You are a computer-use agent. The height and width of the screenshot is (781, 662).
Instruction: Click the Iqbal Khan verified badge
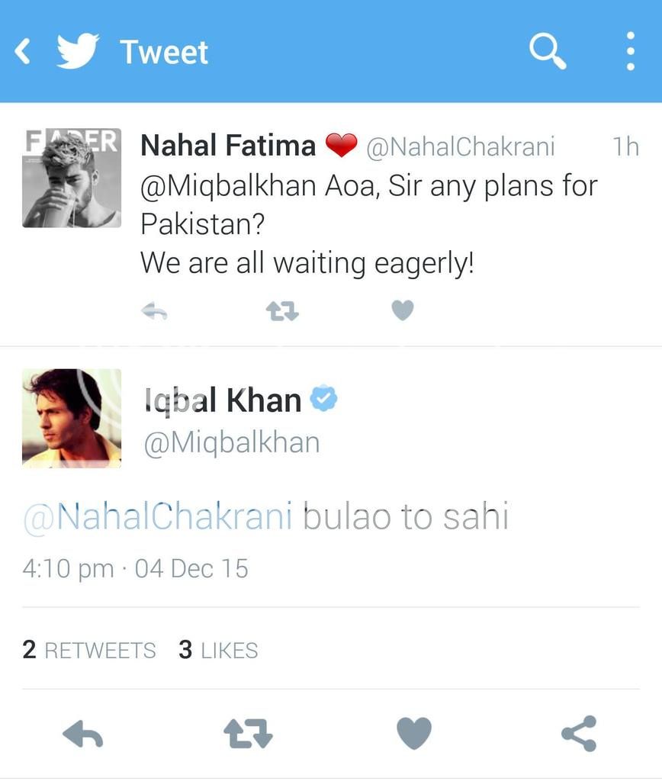(323, 399)
